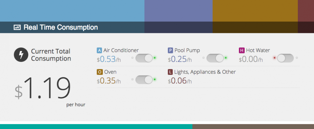314x129 pixels.
Task: Click the lightning bolt consumption icon
Action: click(21, 54)
